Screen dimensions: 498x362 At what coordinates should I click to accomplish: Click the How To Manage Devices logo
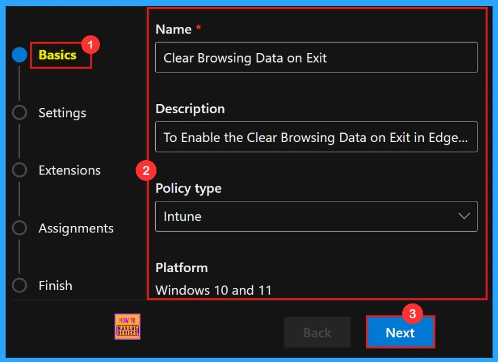click(x=128, y=326)
